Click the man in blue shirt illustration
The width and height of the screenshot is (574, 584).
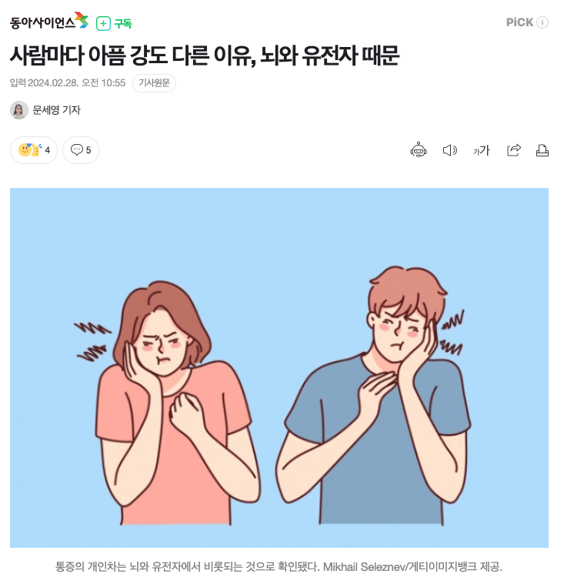(375, 395)
